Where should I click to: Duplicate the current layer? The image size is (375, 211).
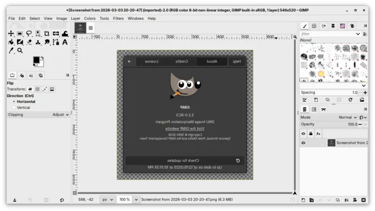tap(337, 200)
